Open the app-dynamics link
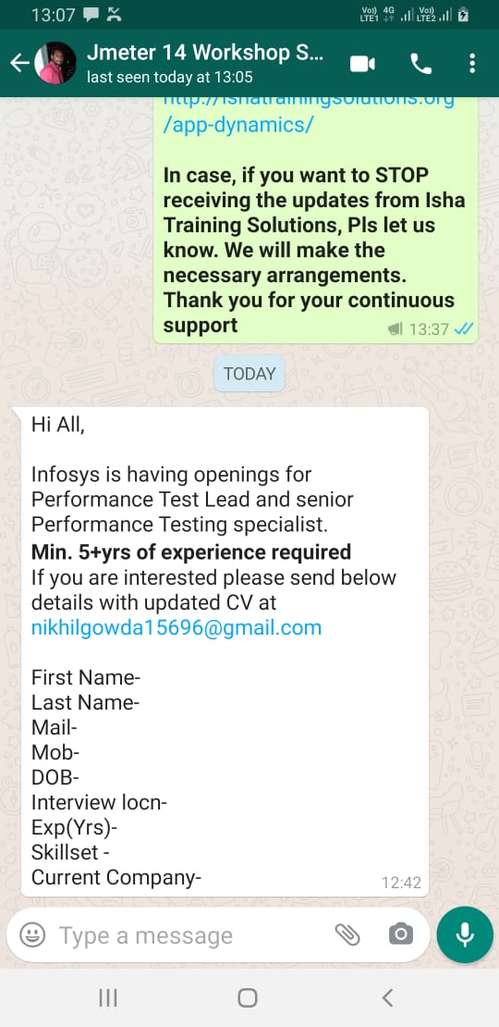This screenshot has width=499, height=1027. (238, 125)
